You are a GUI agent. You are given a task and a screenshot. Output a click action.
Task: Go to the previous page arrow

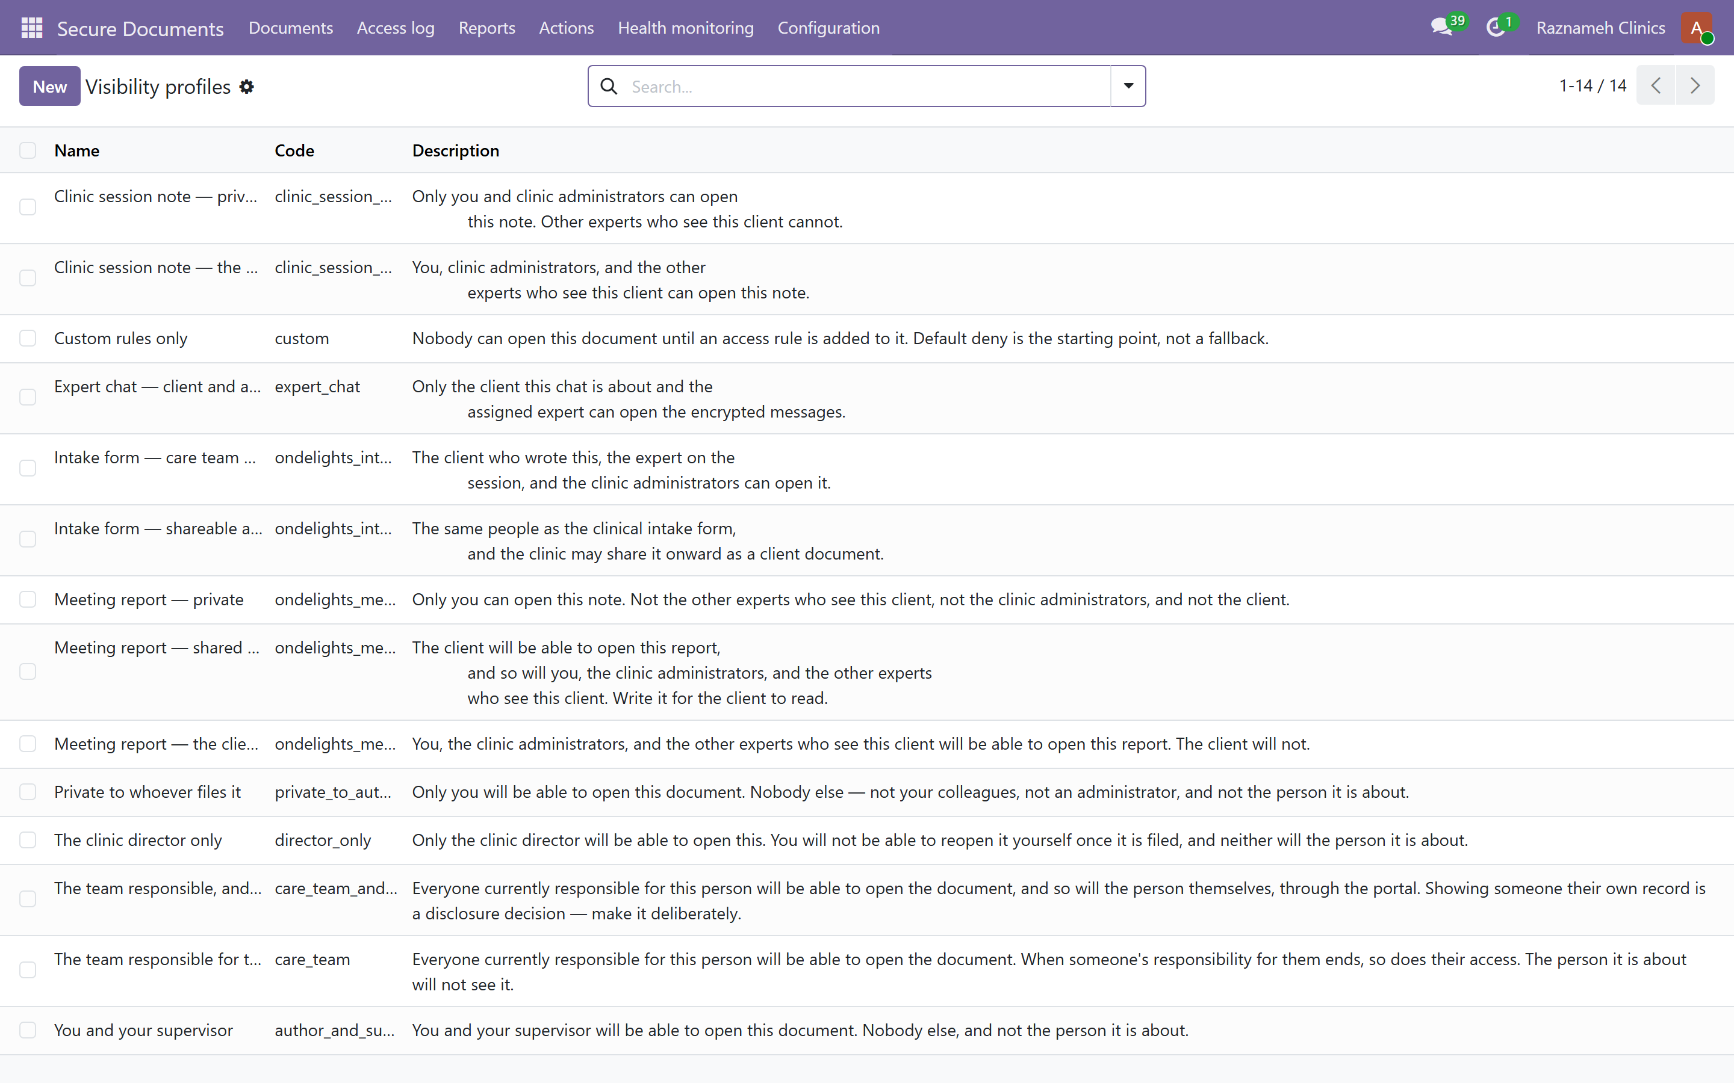click(x=1655, y=86)
